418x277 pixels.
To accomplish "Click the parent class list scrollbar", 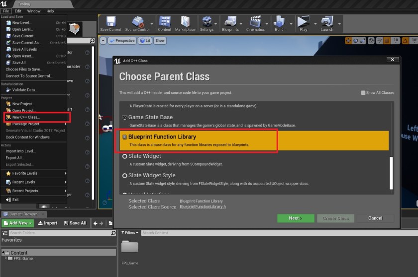I will pyautogui.click(x=391, y=173).
